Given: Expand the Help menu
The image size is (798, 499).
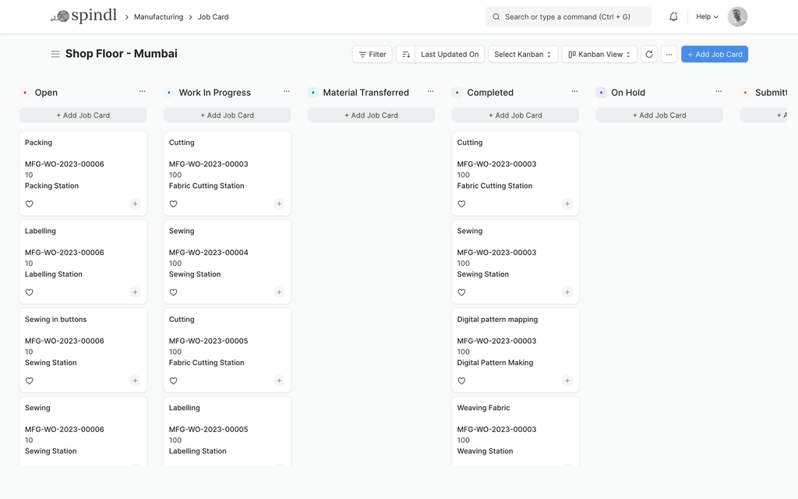Looking at the screenshot, I should click(707, 16).
